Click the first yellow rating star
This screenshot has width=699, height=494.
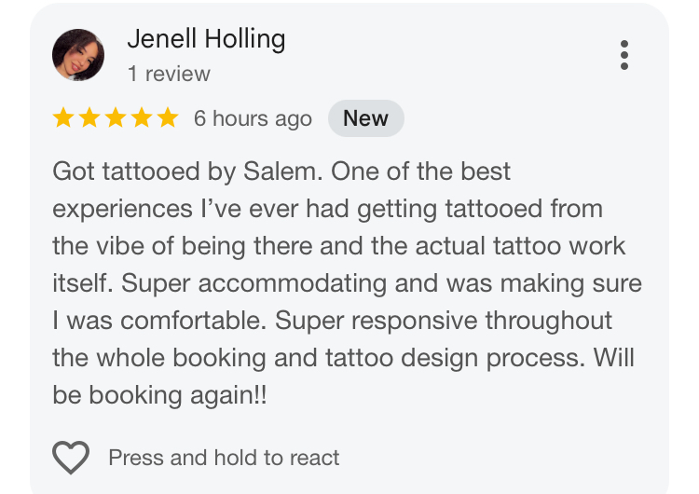click(64, 118)
